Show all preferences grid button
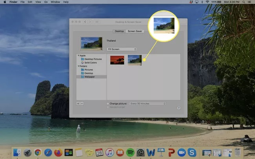The width and height of the screenshot is (255, 159). 97,22
